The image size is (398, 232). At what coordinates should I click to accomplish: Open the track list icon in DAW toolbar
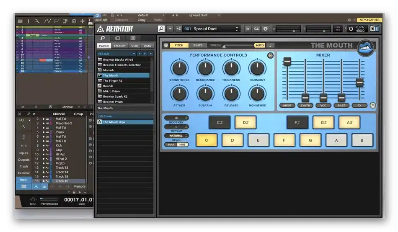click(x=20, y=21)
